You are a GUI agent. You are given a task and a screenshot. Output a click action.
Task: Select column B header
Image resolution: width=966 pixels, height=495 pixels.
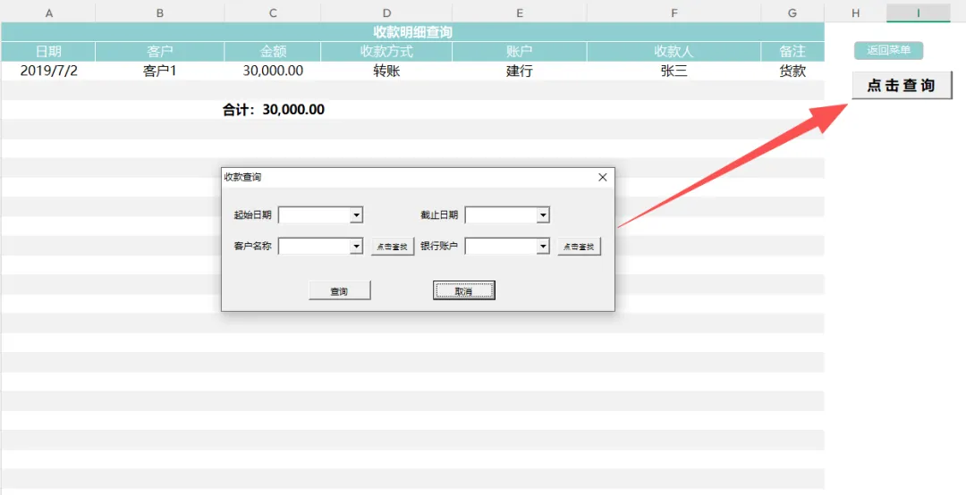click(159, 13)
